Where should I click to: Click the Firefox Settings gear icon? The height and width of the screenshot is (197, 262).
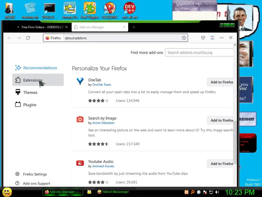[17, 174]
